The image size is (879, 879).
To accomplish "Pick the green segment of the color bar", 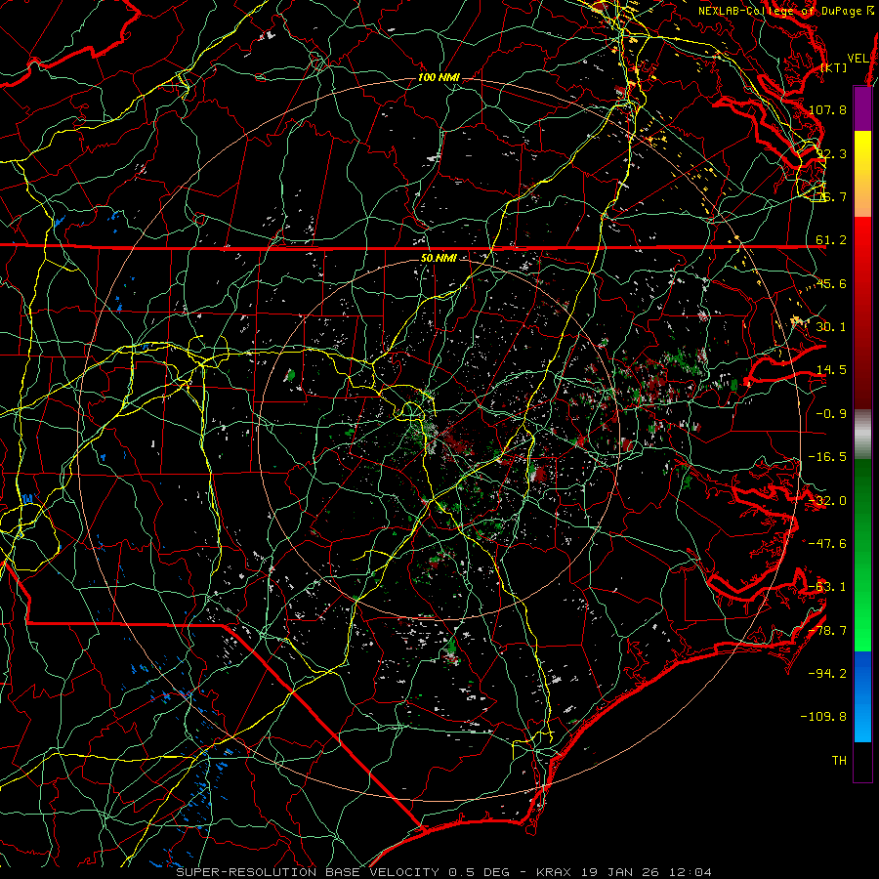I will point(862,555).
